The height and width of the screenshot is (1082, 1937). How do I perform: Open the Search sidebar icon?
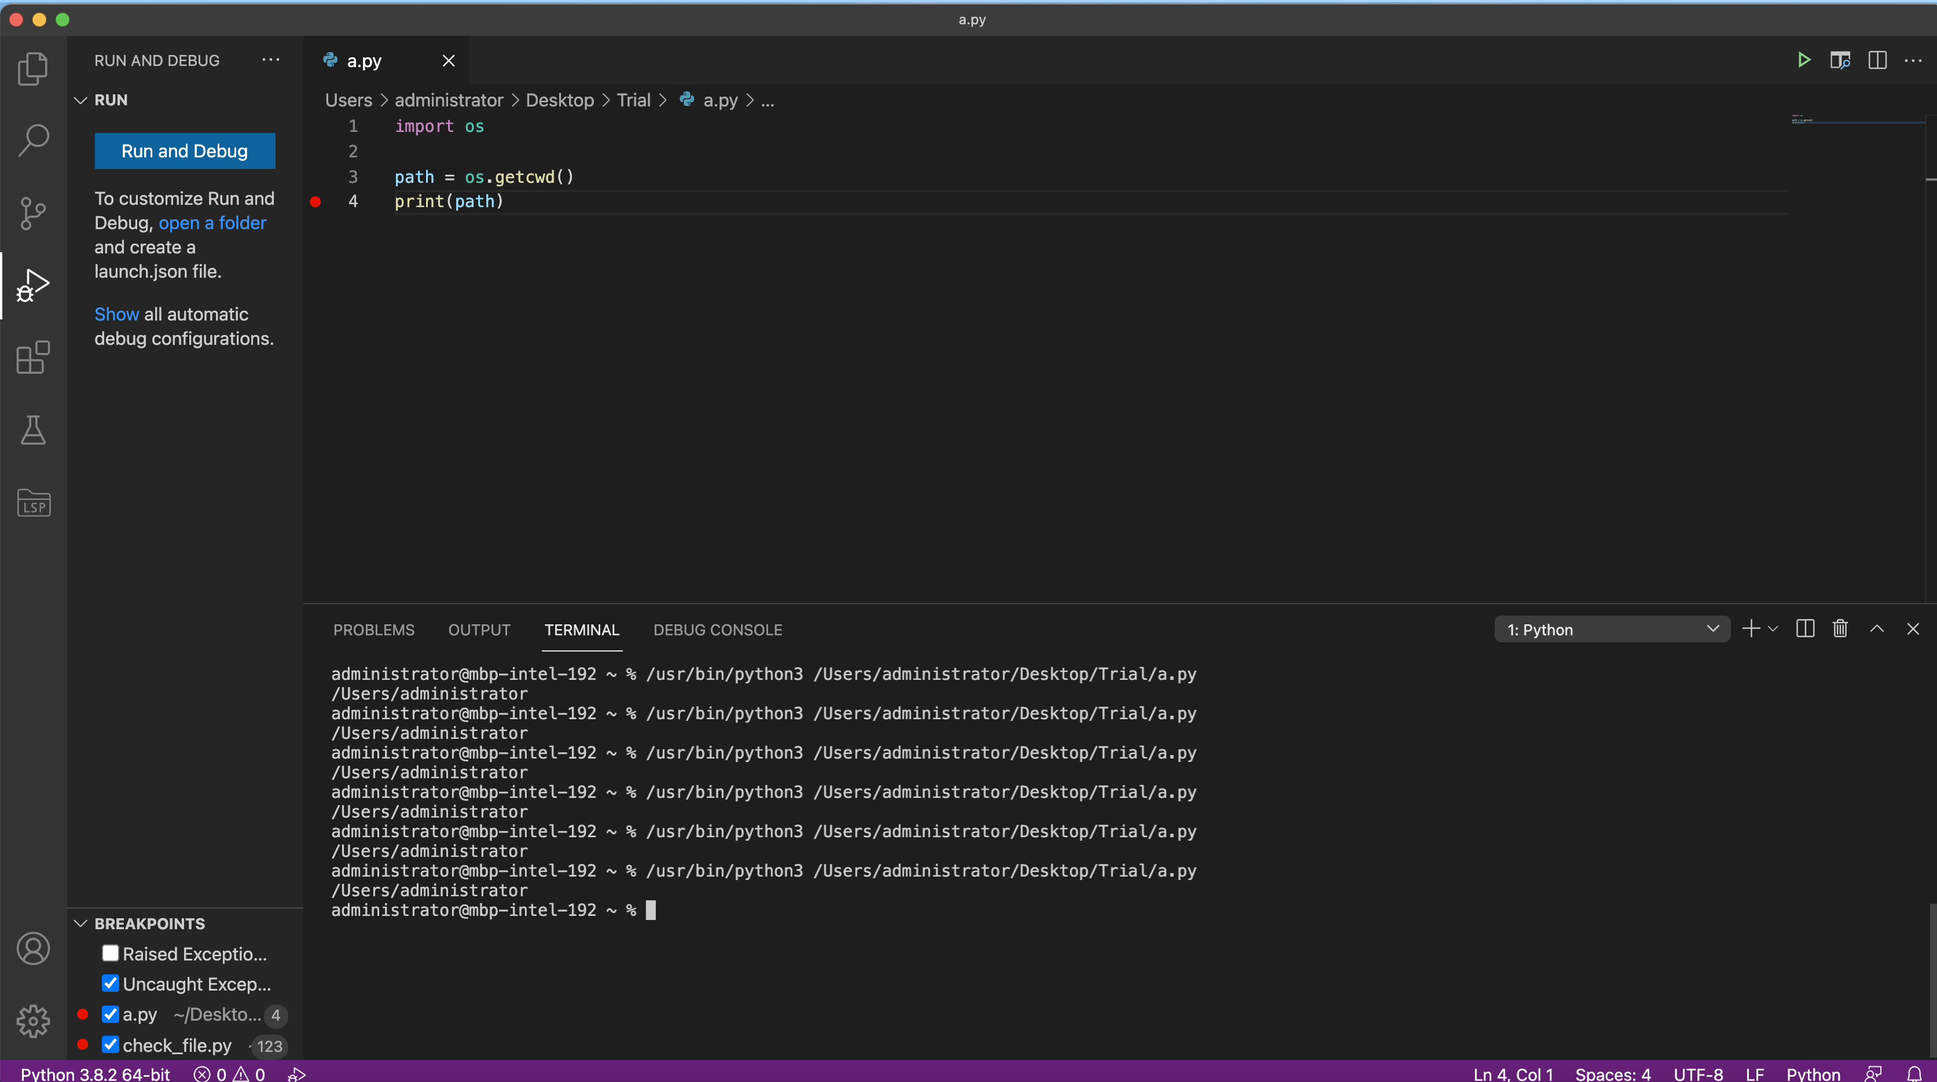click(x=33, y=140)
